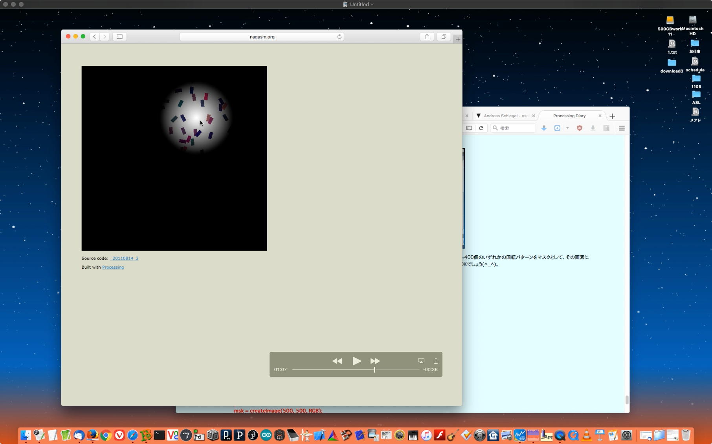Open AirPlay options in the video controller
This screenshot has height=444, width=712.
point(421,361)
